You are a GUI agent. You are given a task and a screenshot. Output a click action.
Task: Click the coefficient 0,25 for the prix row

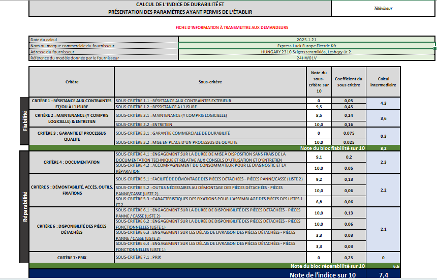349,258
